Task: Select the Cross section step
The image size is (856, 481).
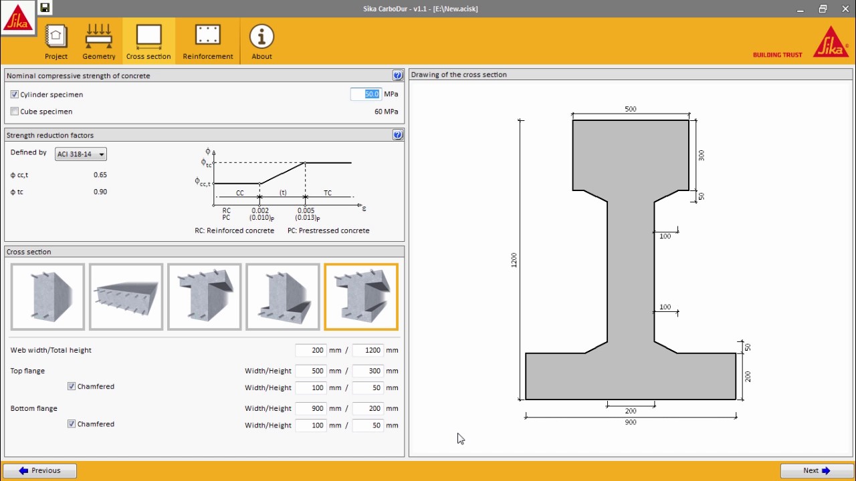Action: [x=148, y=41]
